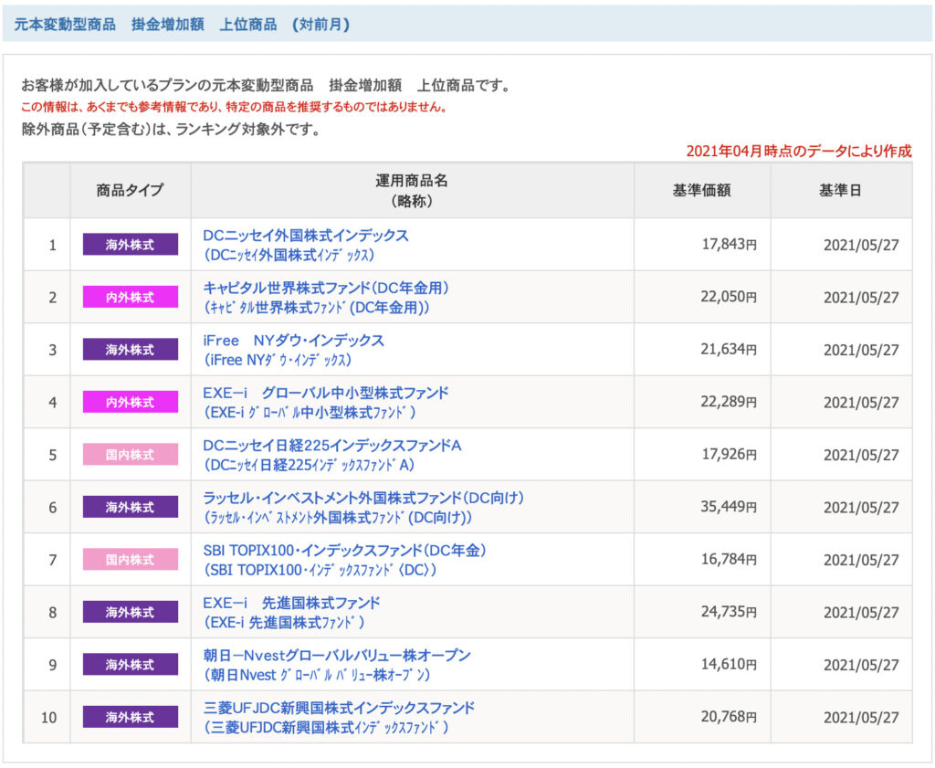This screenshot has height=768, width=935.
Task: Click price 16,784円
Action: coord(729,559)
